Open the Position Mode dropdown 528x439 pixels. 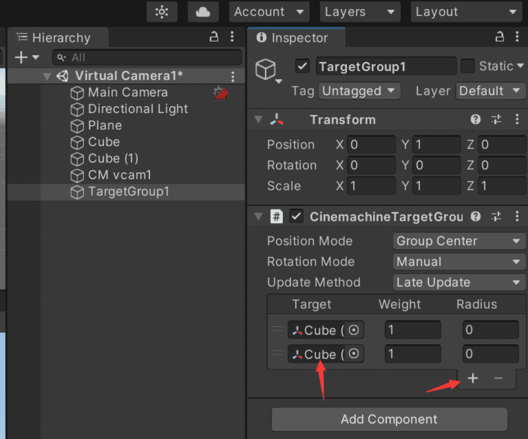pos(459,241)
